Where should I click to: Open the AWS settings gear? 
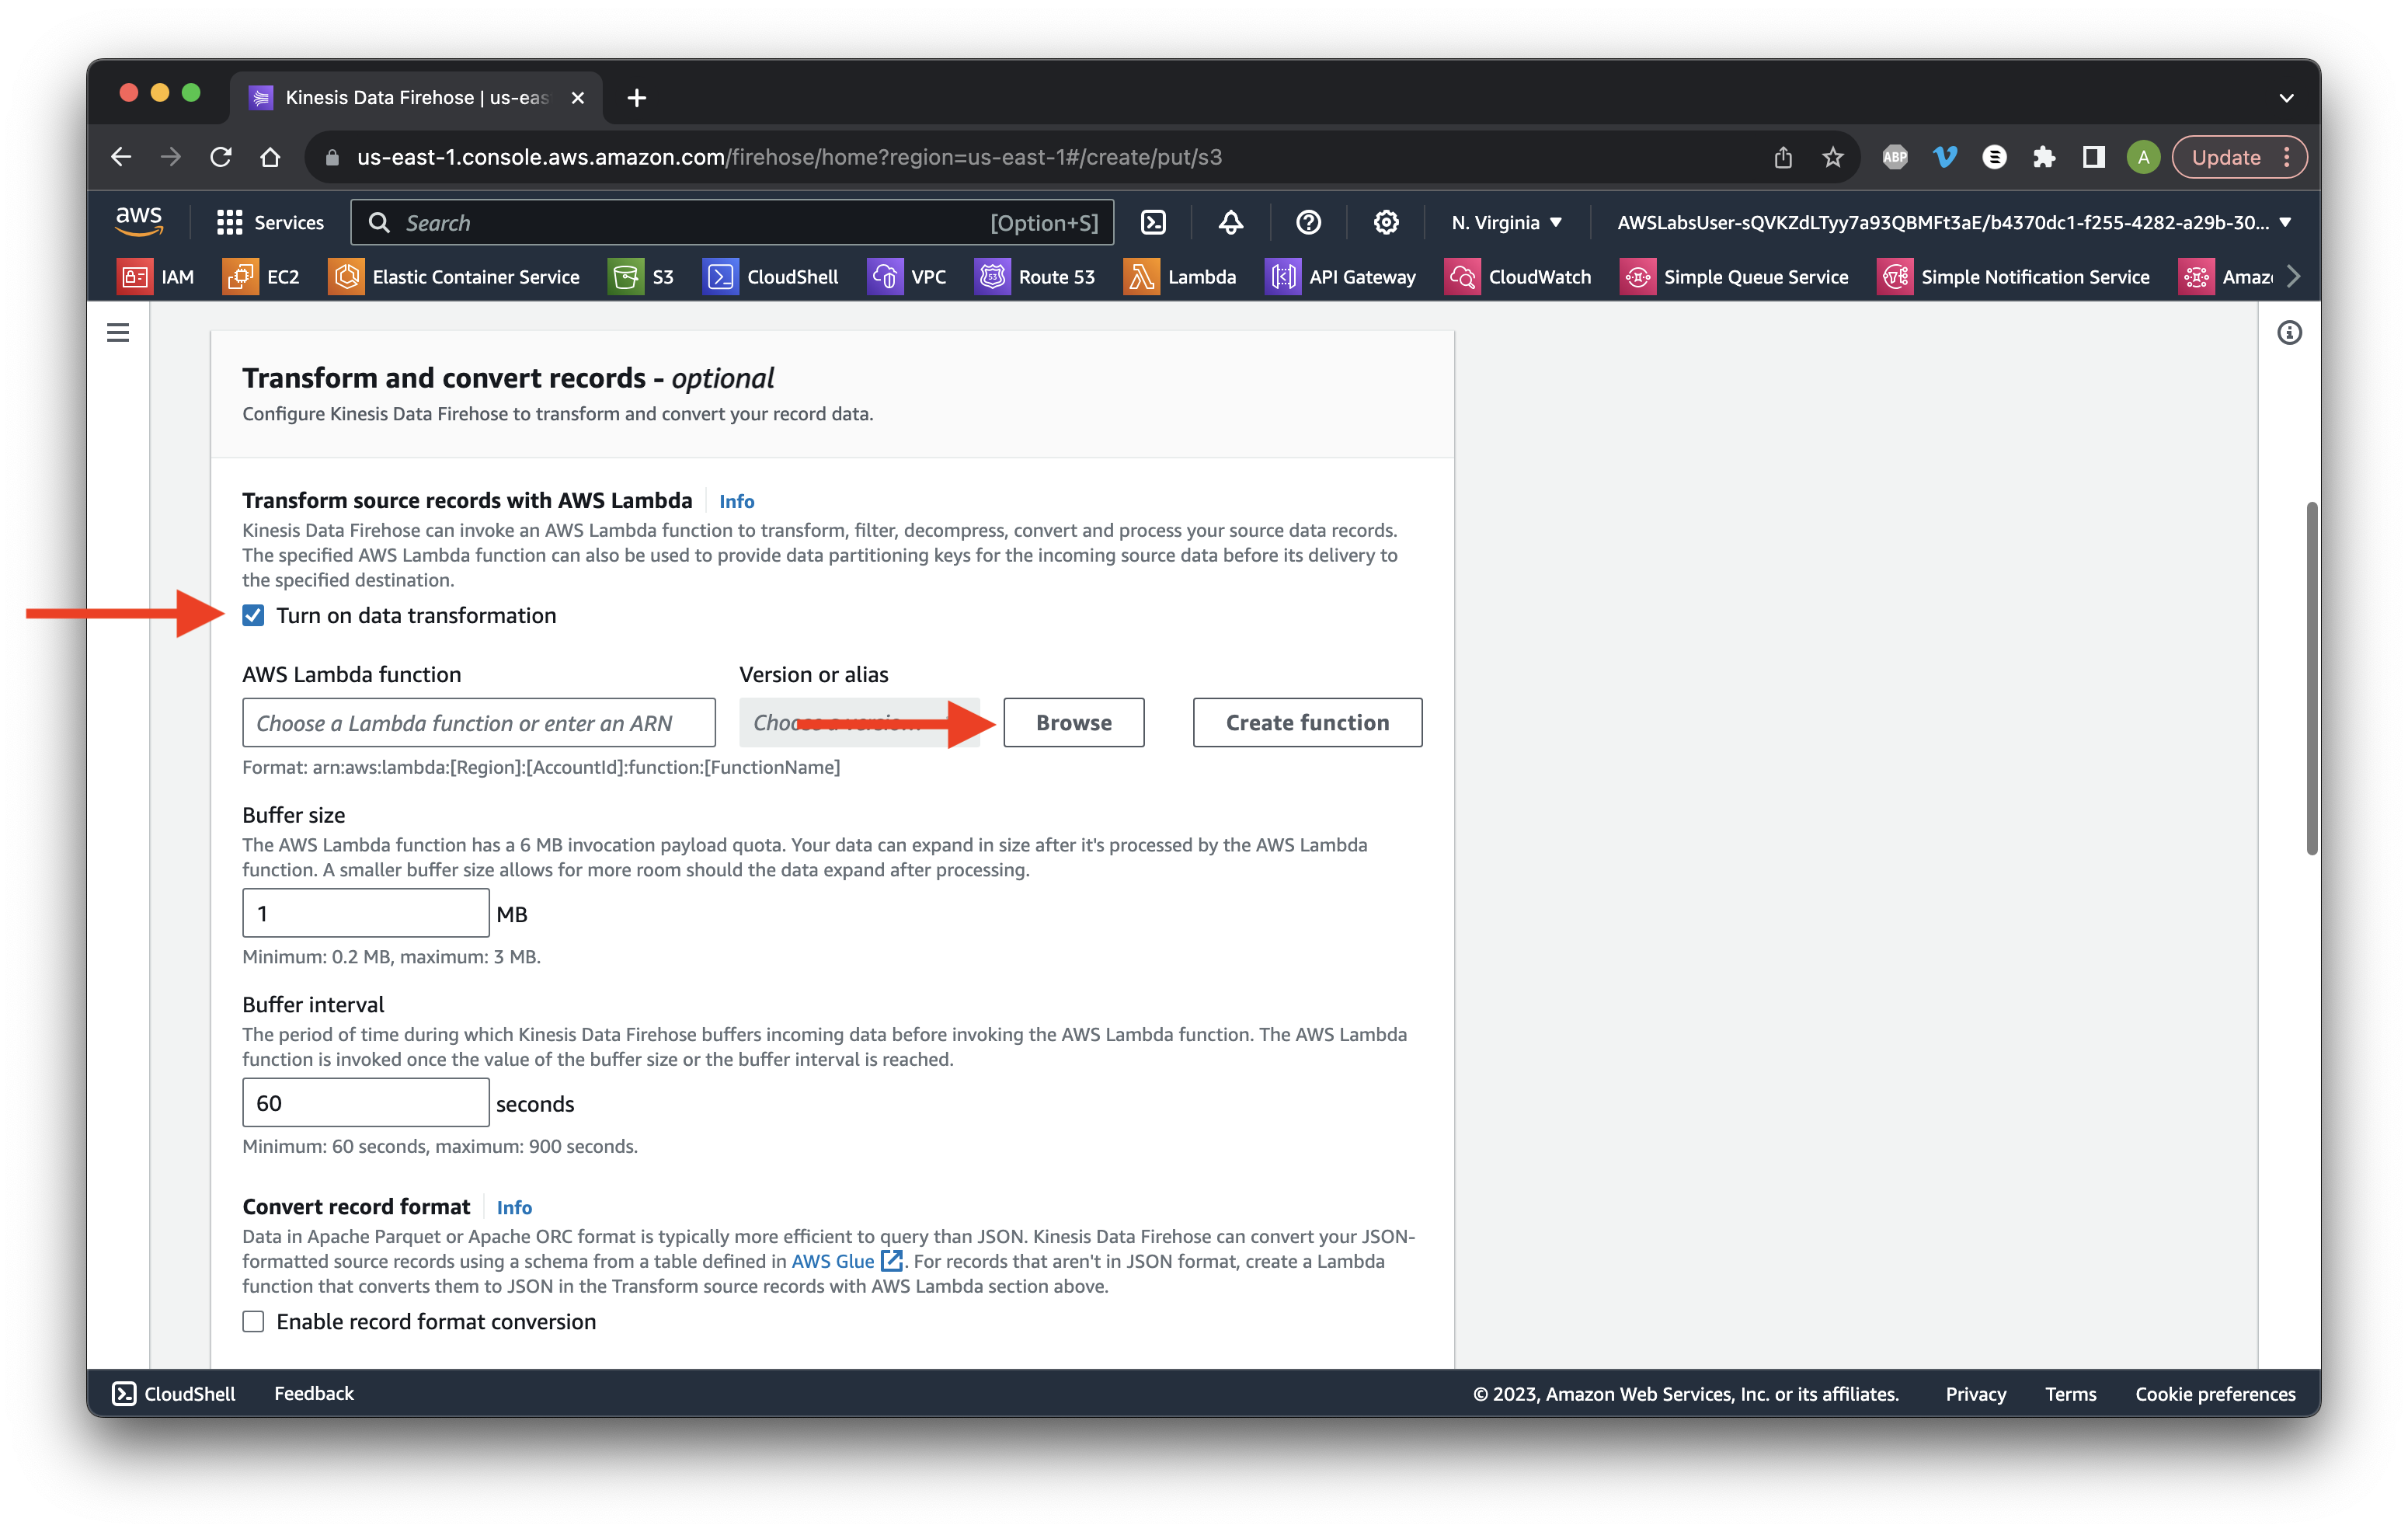tap(1385, 222)
